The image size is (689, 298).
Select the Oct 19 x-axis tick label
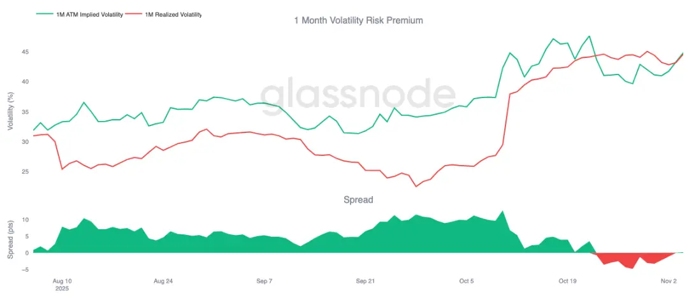coord(567,280)
